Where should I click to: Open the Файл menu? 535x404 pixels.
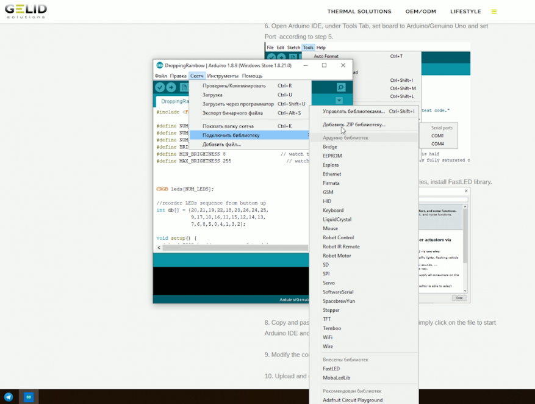coord(160,76)
